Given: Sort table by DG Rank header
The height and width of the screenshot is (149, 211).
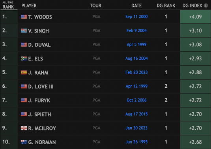Looking at the screenshot, I should pos(166,6).
